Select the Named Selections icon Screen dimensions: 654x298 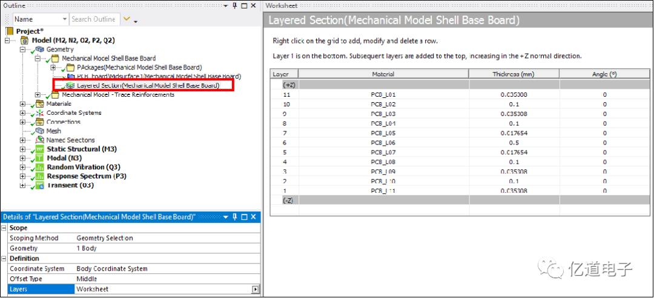tap(40, 140)
